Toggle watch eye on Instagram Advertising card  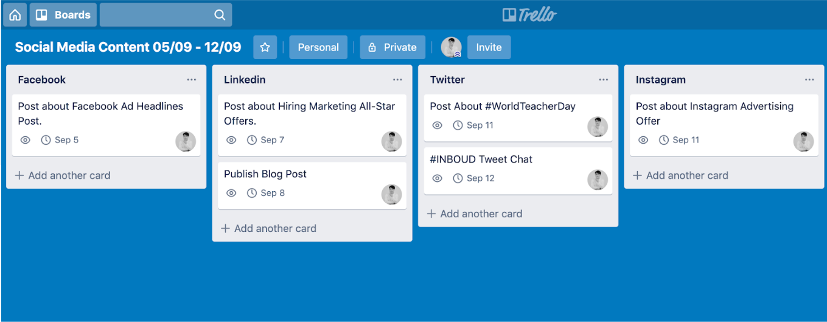click(x=643, y=140)
